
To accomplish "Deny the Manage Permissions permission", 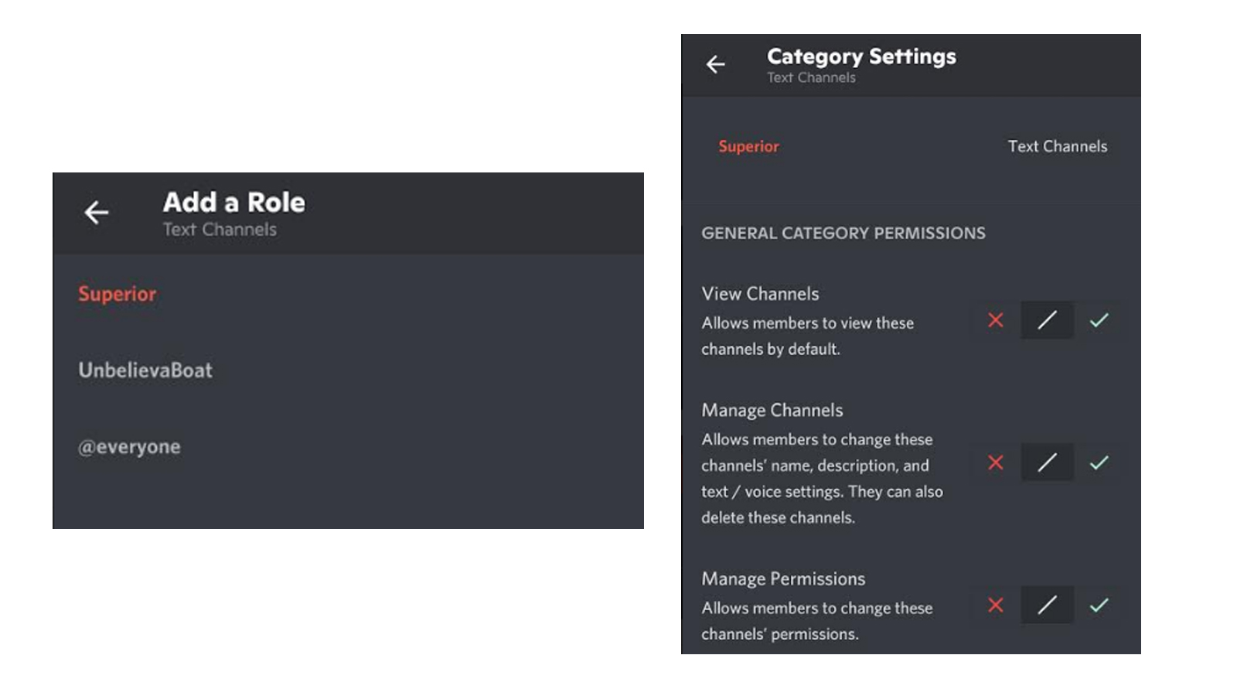I will (995, 606).
